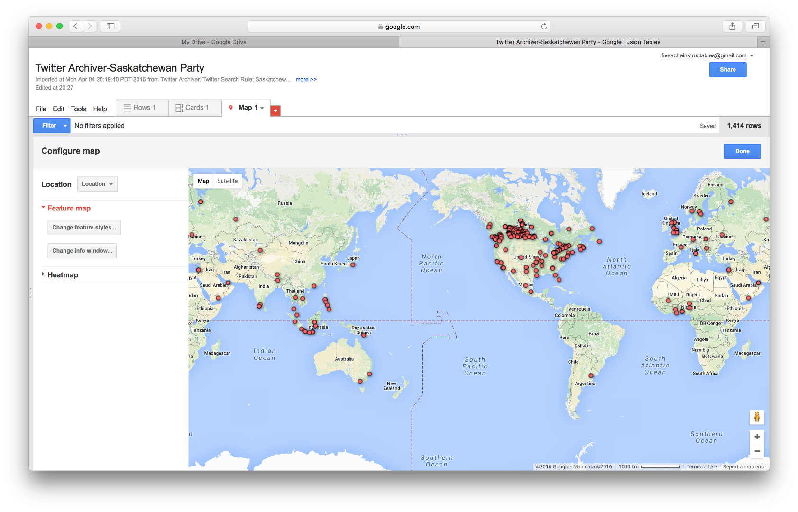The height and width of the screenshot is (512, 798).
Task: Zoom in using the map plus control
Action: (x=757, y=437)
